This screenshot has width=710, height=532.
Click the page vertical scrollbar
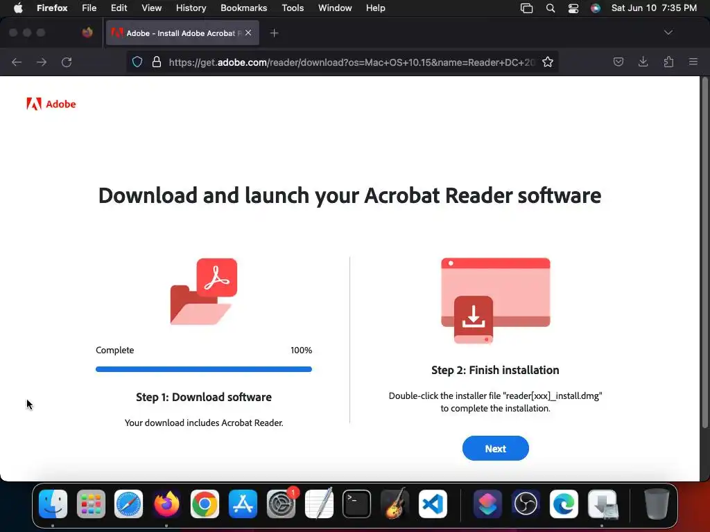(704, 254)
